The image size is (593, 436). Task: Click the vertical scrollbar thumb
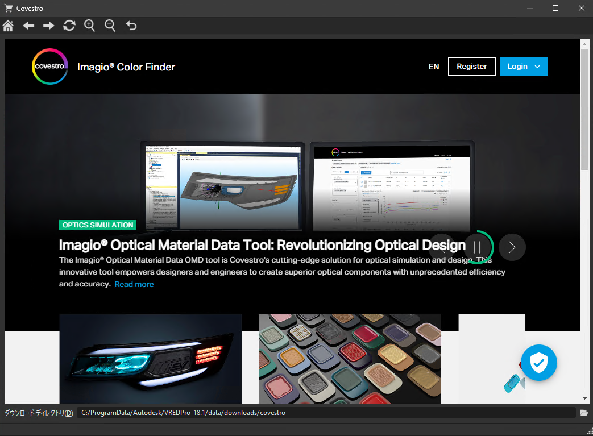click(x=584, y=110)
